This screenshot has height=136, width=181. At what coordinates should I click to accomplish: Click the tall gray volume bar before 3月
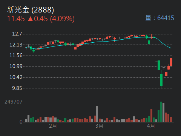coord(97,114)
